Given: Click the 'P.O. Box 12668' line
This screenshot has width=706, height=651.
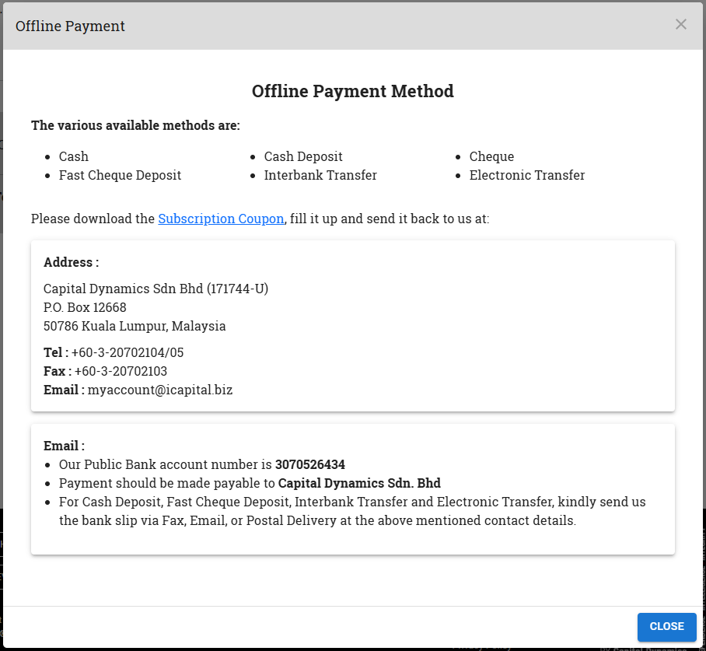Looking at the screenshot, I should [x=85, y=307].
